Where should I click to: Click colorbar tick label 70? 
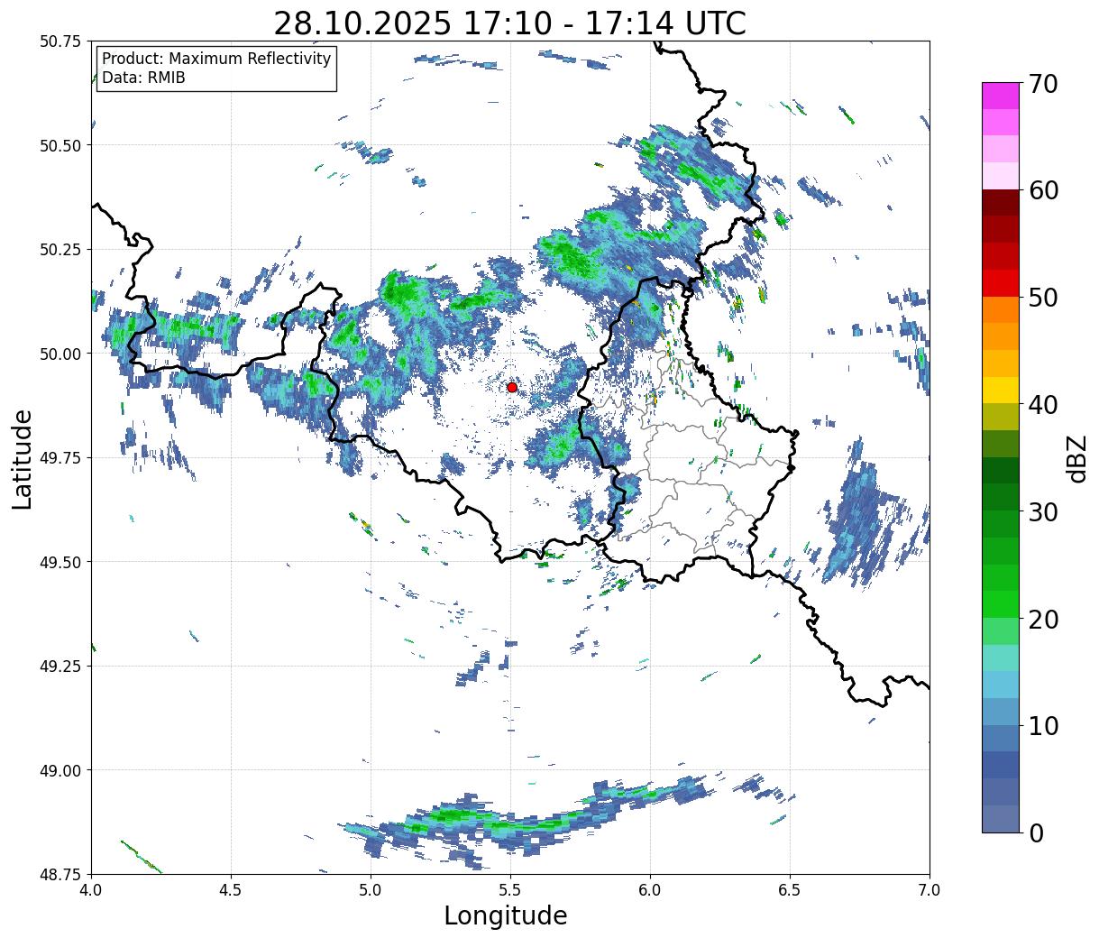coord(1042,84)
